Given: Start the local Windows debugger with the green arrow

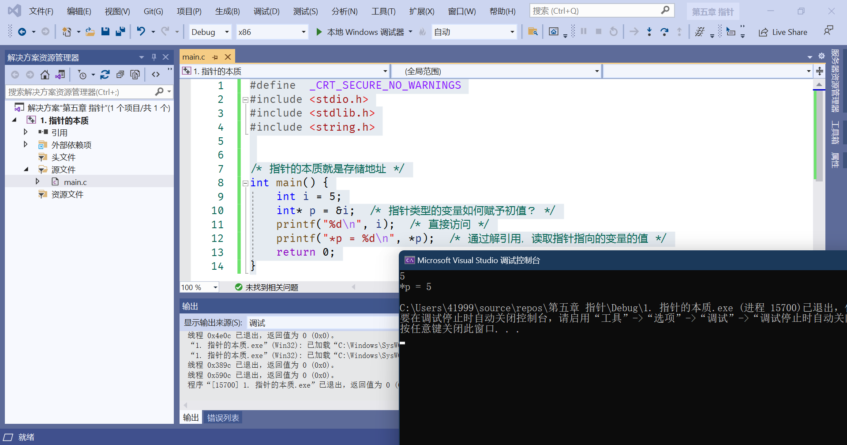Looking at the screenshot, I should tap(319, 32).
